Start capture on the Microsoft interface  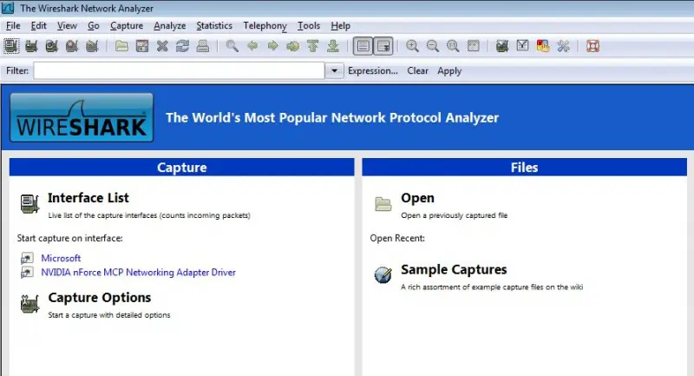(x=61, y=258)
